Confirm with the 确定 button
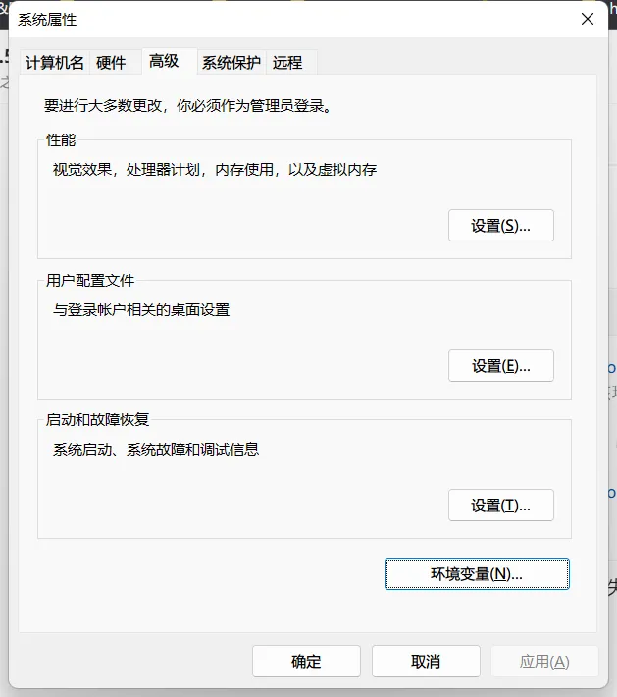 click(x=306, y=662)
